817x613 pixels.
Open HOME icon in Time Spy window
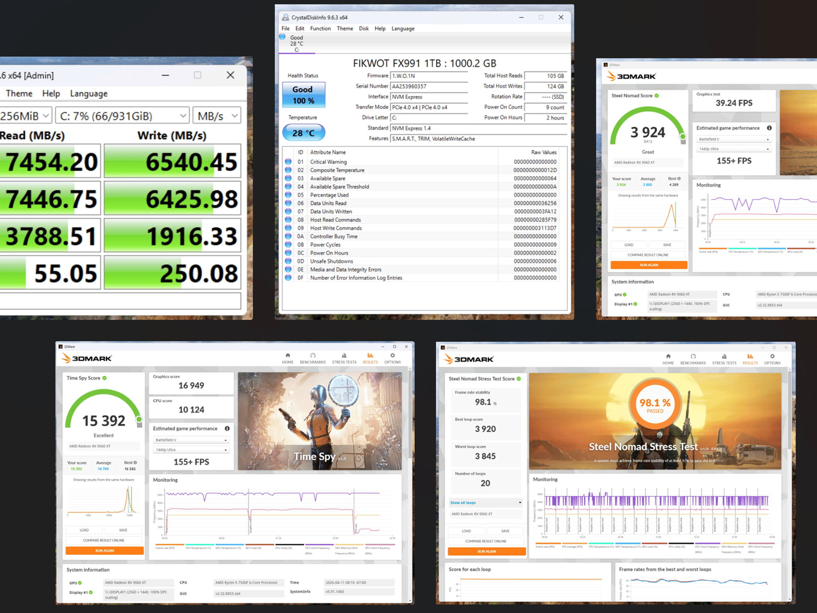288,358
